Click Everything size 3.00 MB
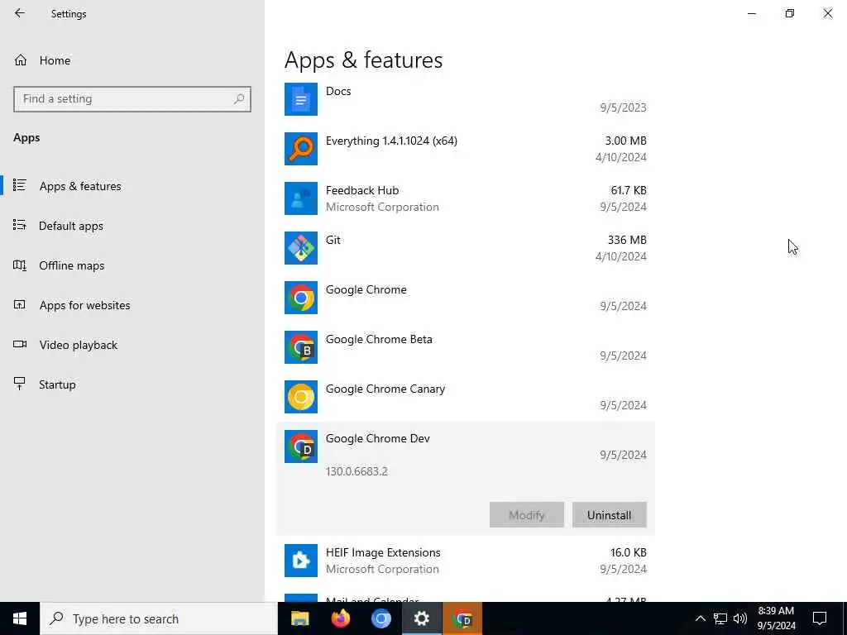The image size is (847, 635). click(625, 141)
